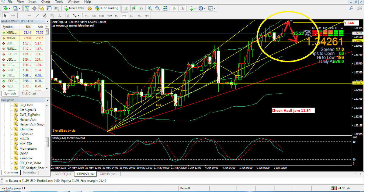Select the Trendline drawing tool
The height and width of the screenshot is (192, 365).
38,15
